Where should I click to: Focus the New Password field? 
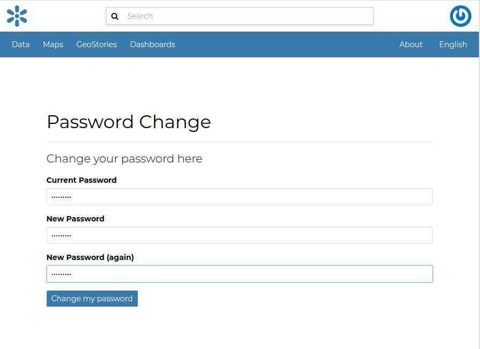[240, 235]
